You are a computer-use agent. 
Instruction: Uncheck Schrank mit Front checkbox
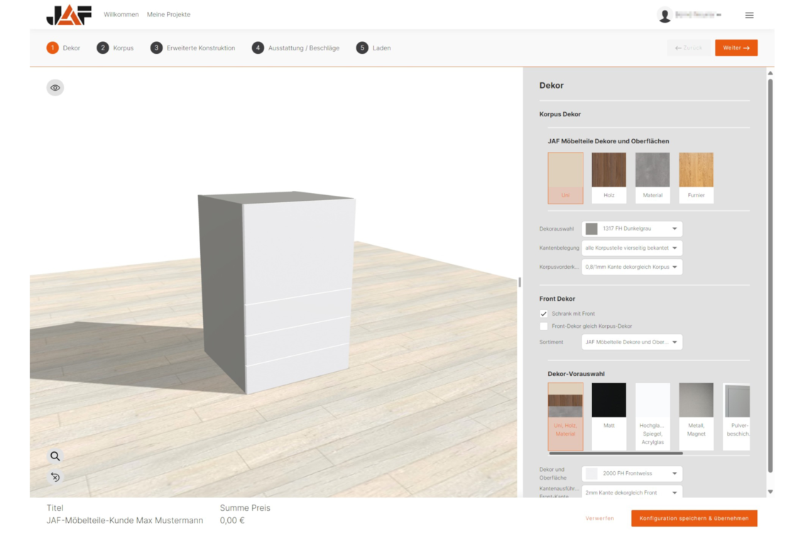544,314
